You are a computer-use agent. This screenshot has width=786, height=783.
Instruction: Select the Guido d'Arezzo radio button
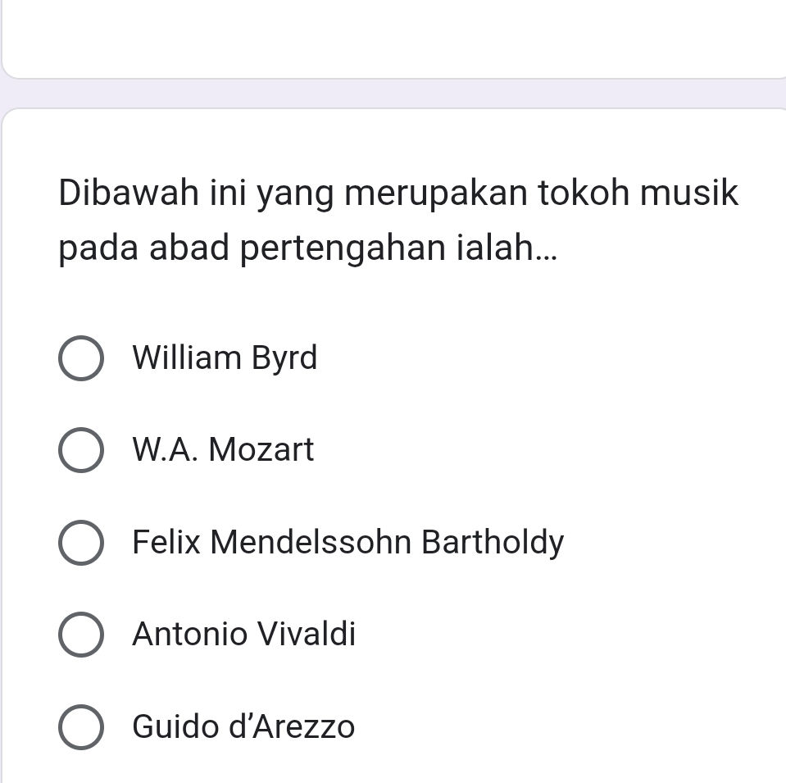80,727
